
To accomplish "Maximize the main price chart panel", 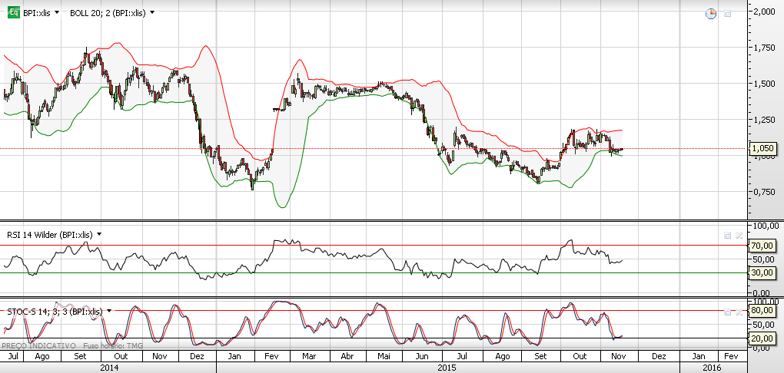I will click(x=727, y=13).
